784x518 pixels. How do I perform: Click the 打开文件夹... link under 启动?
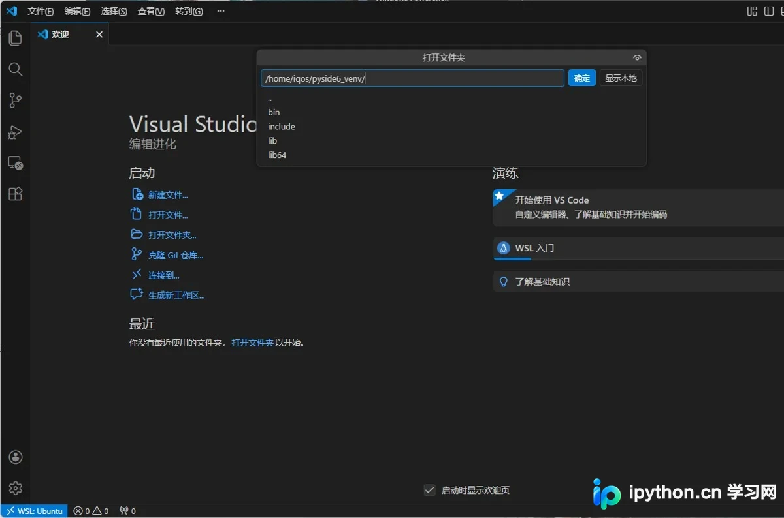point(172,235)
